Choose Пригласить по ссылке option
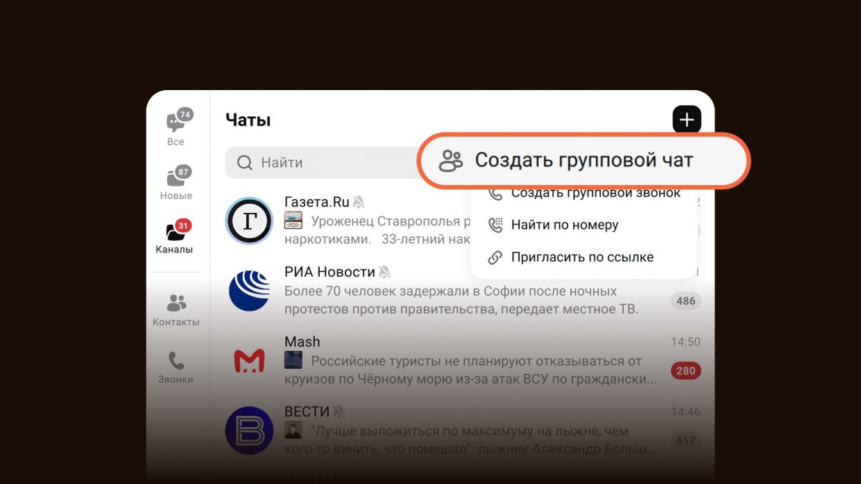 tap(582, 257)
